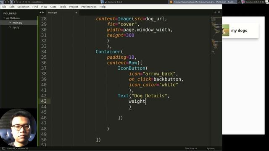Click line number 43 in the gutter
The width and height of the screenshot is (269, 151).
click(44, 101)
